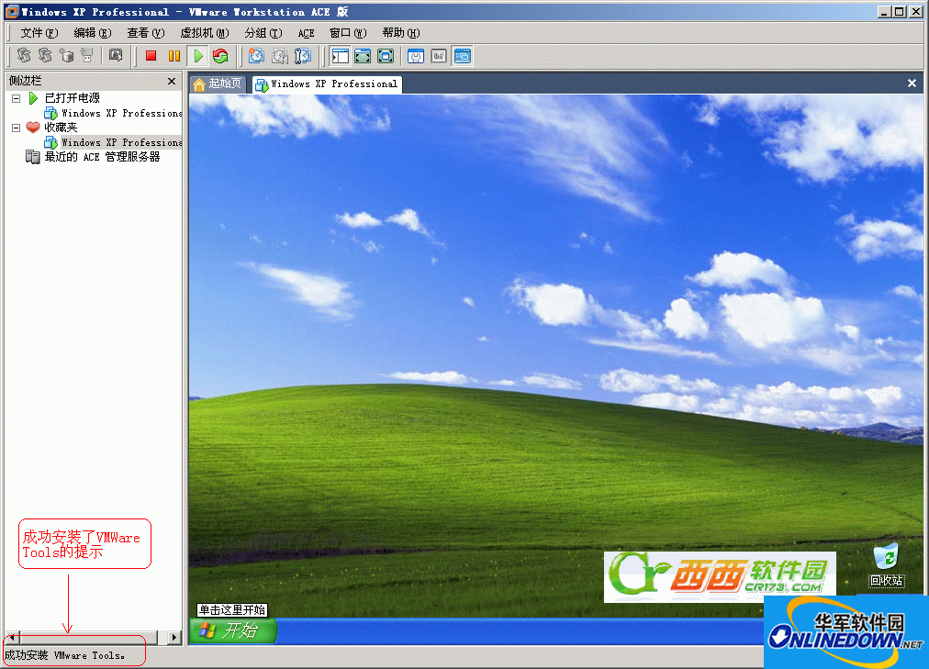Open the ACE menu

306,33
